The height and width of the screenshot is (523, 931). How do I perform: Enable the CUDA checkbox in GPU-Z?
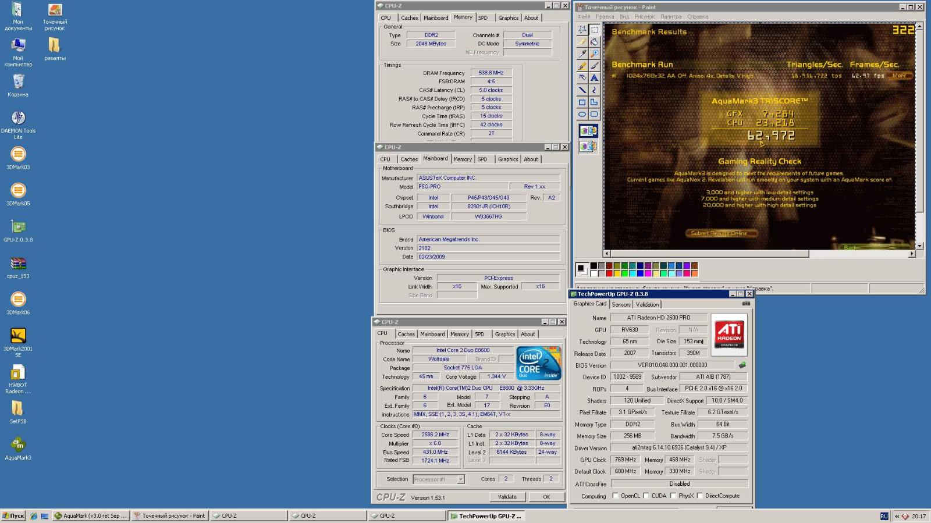point(646,496)
